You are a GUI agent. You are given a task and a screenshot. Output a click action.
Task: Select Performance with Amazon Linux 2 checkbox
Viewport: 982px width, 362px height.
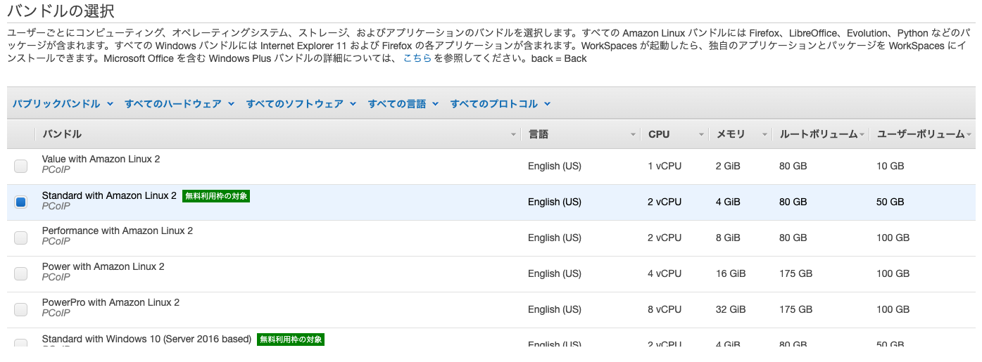point(21,238)
